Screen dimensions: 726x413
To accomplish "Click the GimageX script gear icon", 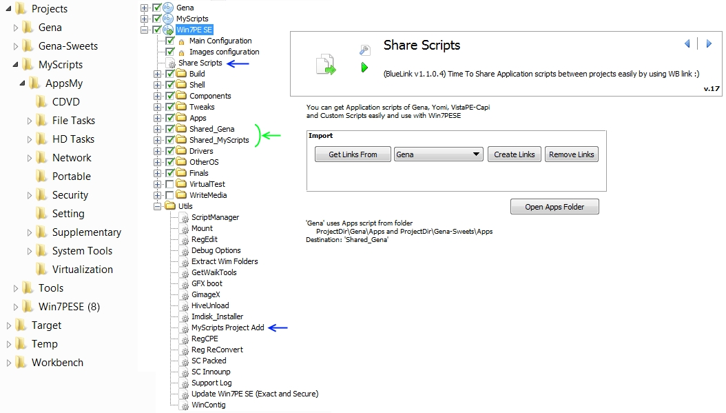I will tap(185, 295).
